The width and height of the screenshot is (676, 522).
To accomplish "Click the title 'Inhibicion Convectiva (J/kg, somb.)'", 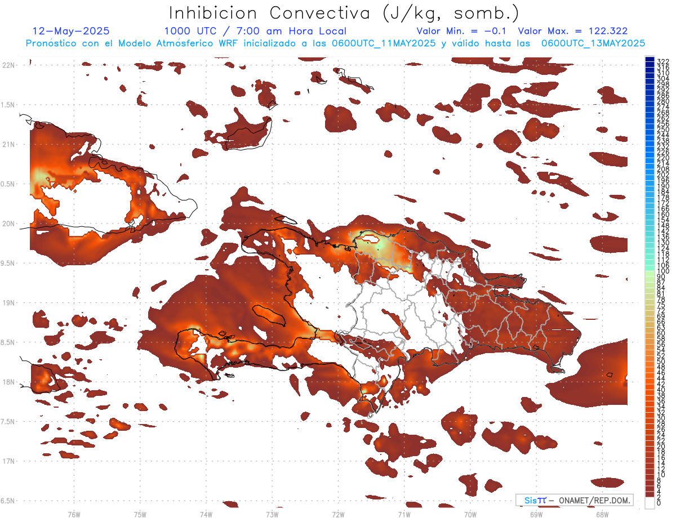I will pos(344,13).
